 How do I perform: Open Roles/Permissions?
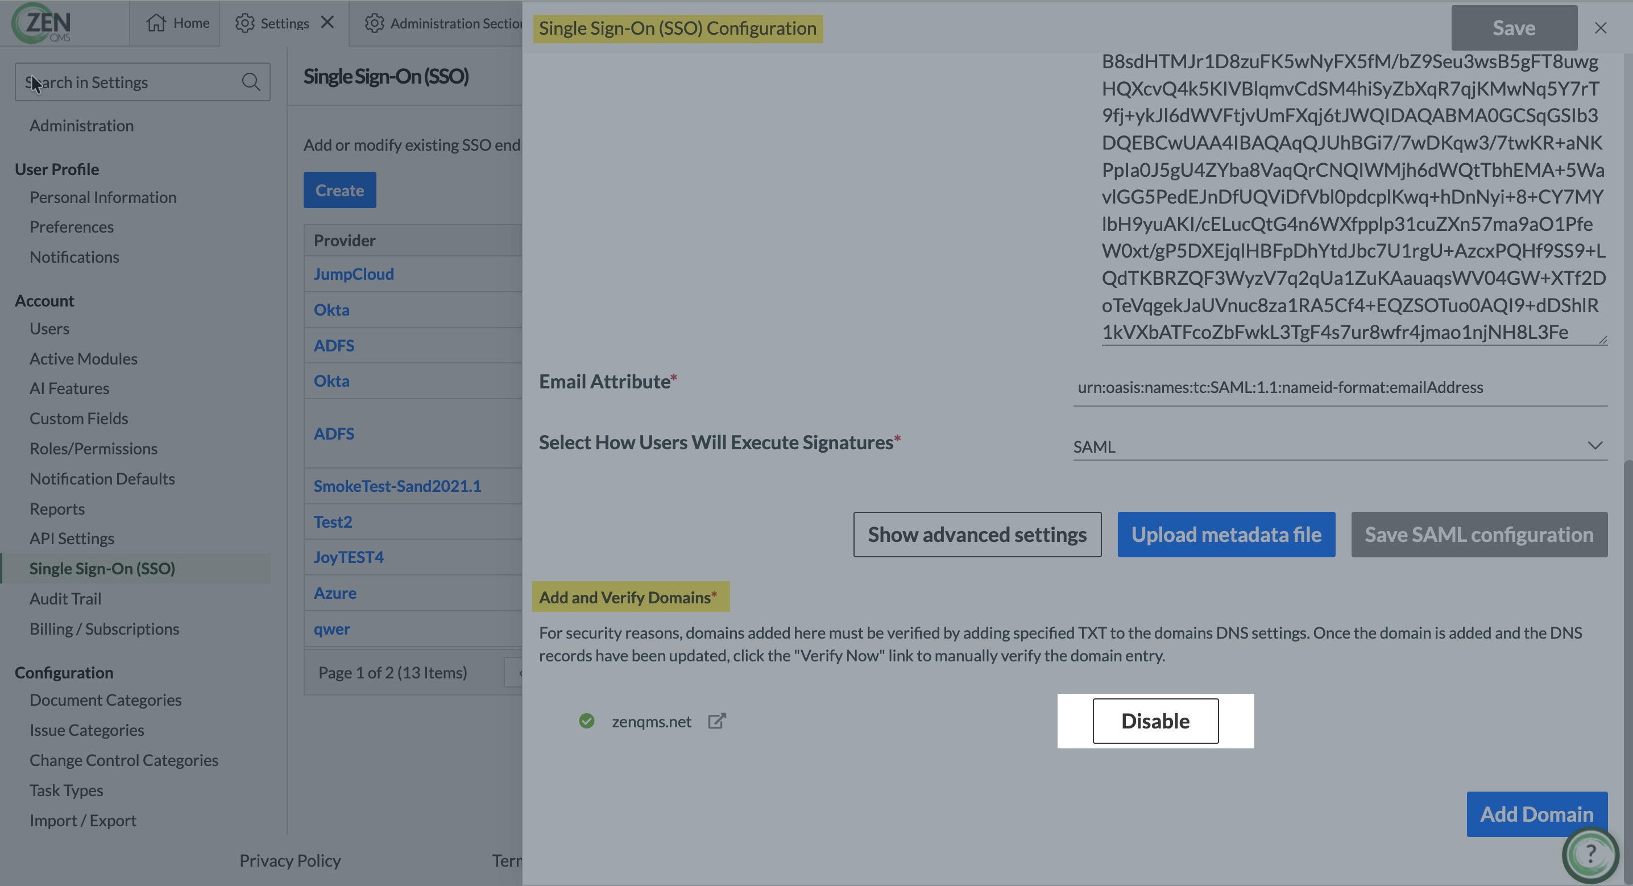click(x=94, y=448)
